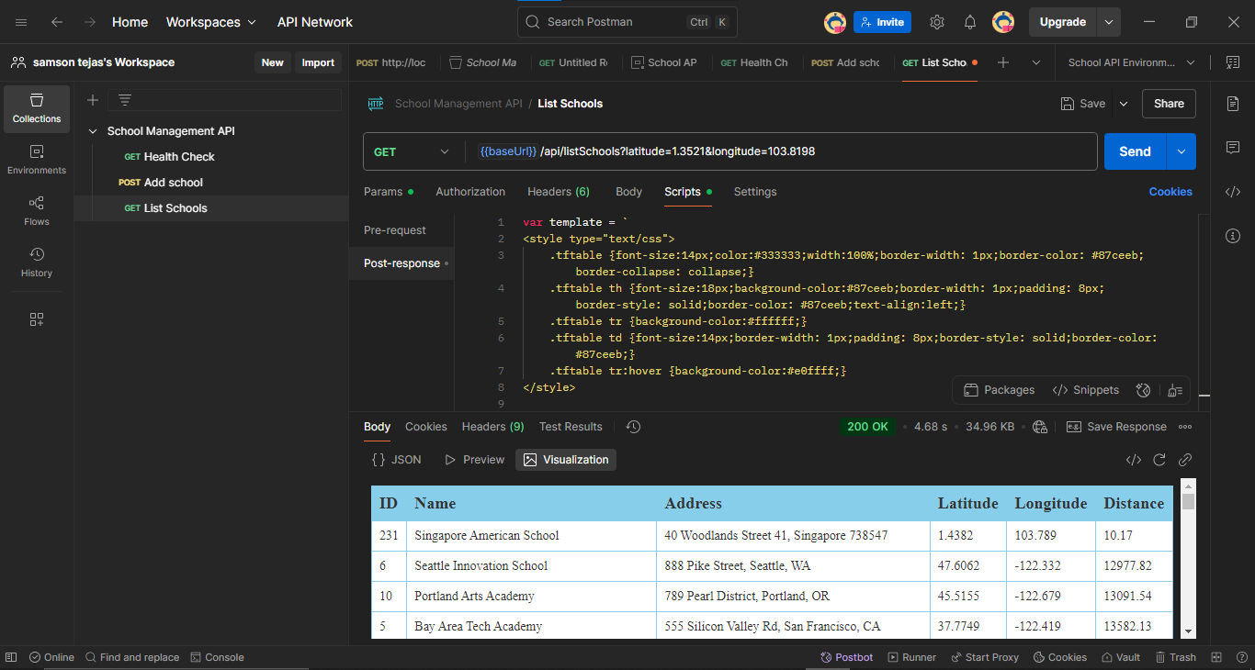Click the request URL input field

783,151
